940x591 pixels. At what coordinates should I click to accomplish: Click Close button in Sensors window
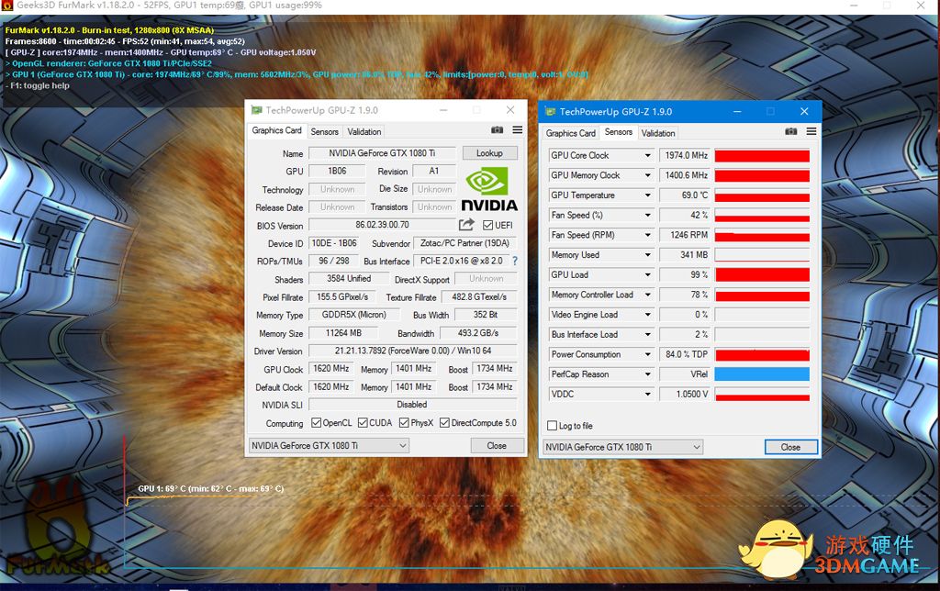(x=790, y=447)
